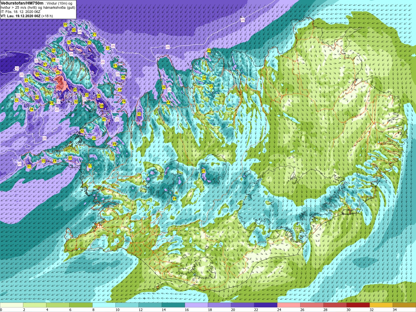Choose the 22–24 m/s dark indigo legend swatch
This screenshot has width=416, height=312.
(x=266, y=305)
